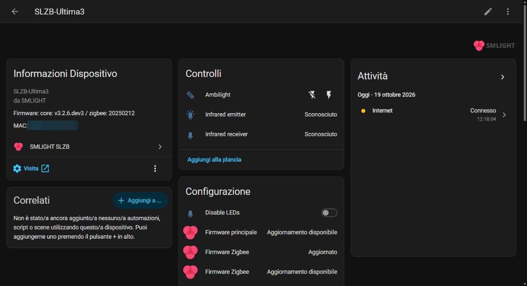Open Infrared receiver Sconosciuto state

pyautogui.click(x=321, y=134)
